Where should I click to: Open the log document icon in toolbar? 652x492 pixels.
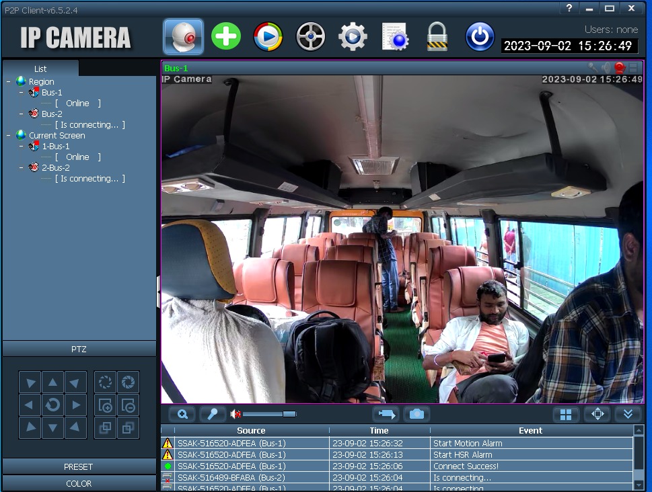pos(395,36)
